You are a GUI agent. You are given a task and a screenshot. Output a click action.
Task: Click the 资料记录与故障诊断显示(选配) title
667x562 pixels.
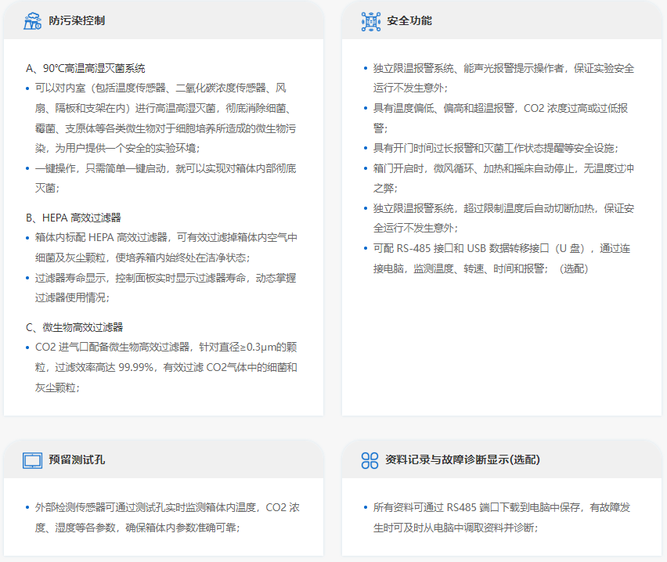coord(463,460)
